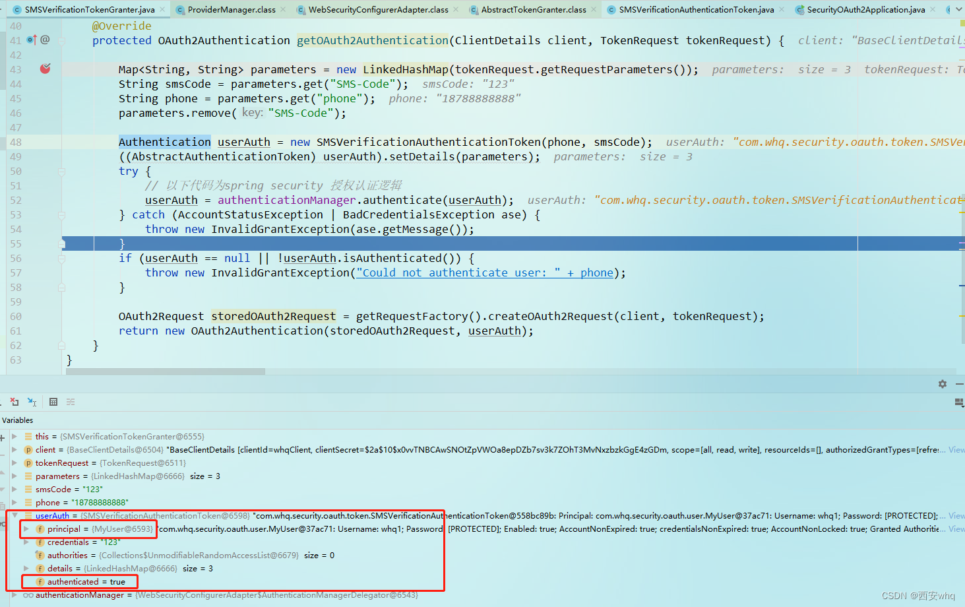Toggle the fold marker on highlighted line 55
The height and width of the screenshot is (607, 965).
61,244
